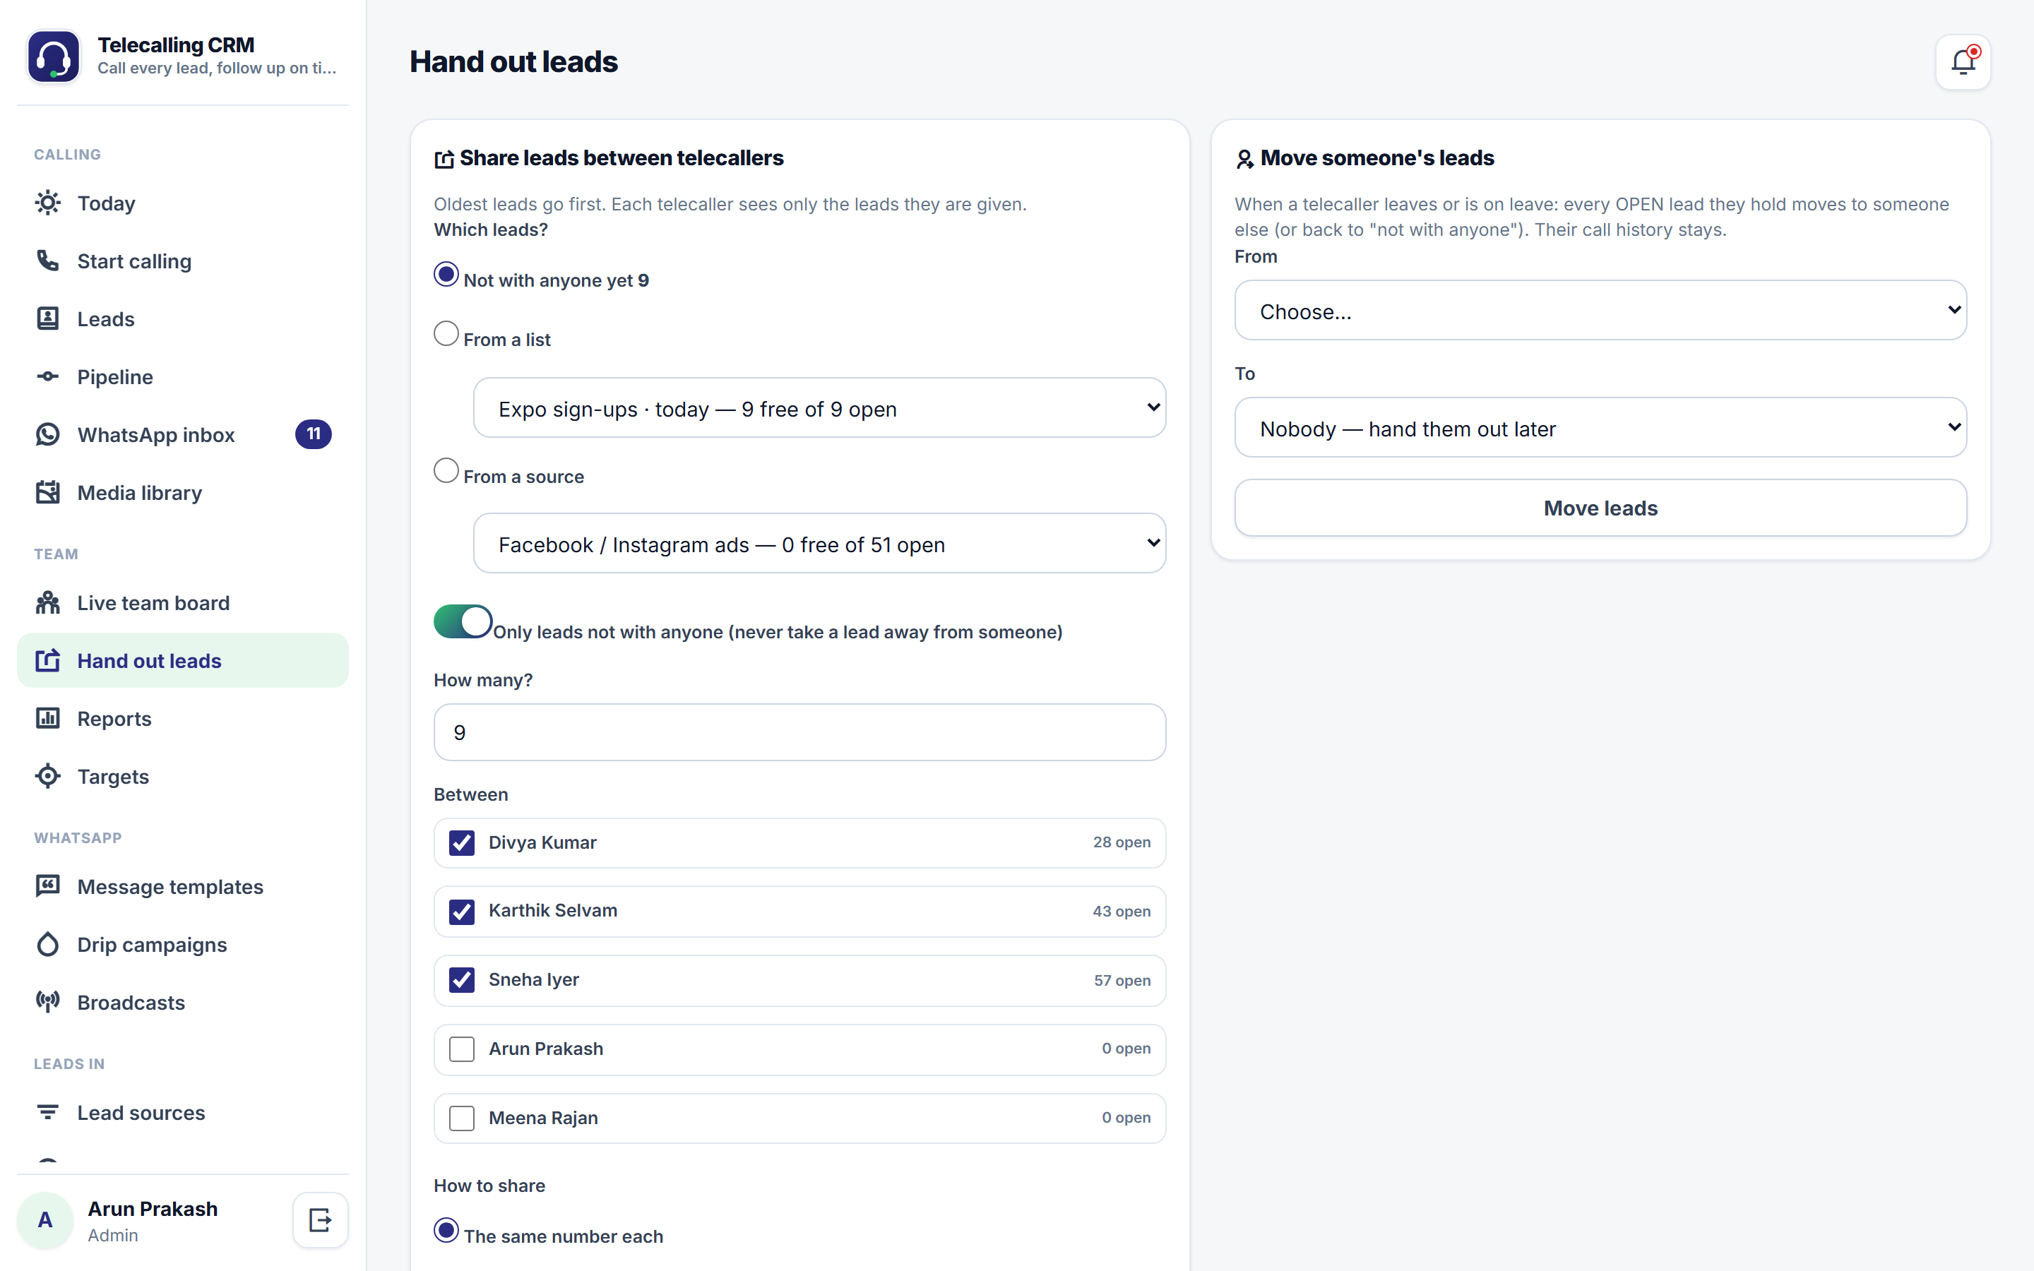Image resolution: width=2034 pixels, height=1271 pixels.
Task: Click the Hand out leads sidebar icon
Action: tap(48, 661)
